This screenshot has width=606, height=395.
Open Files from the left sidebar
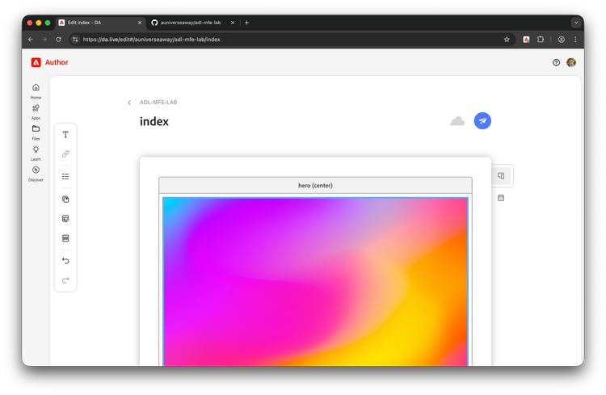click(x=36, y=132)
